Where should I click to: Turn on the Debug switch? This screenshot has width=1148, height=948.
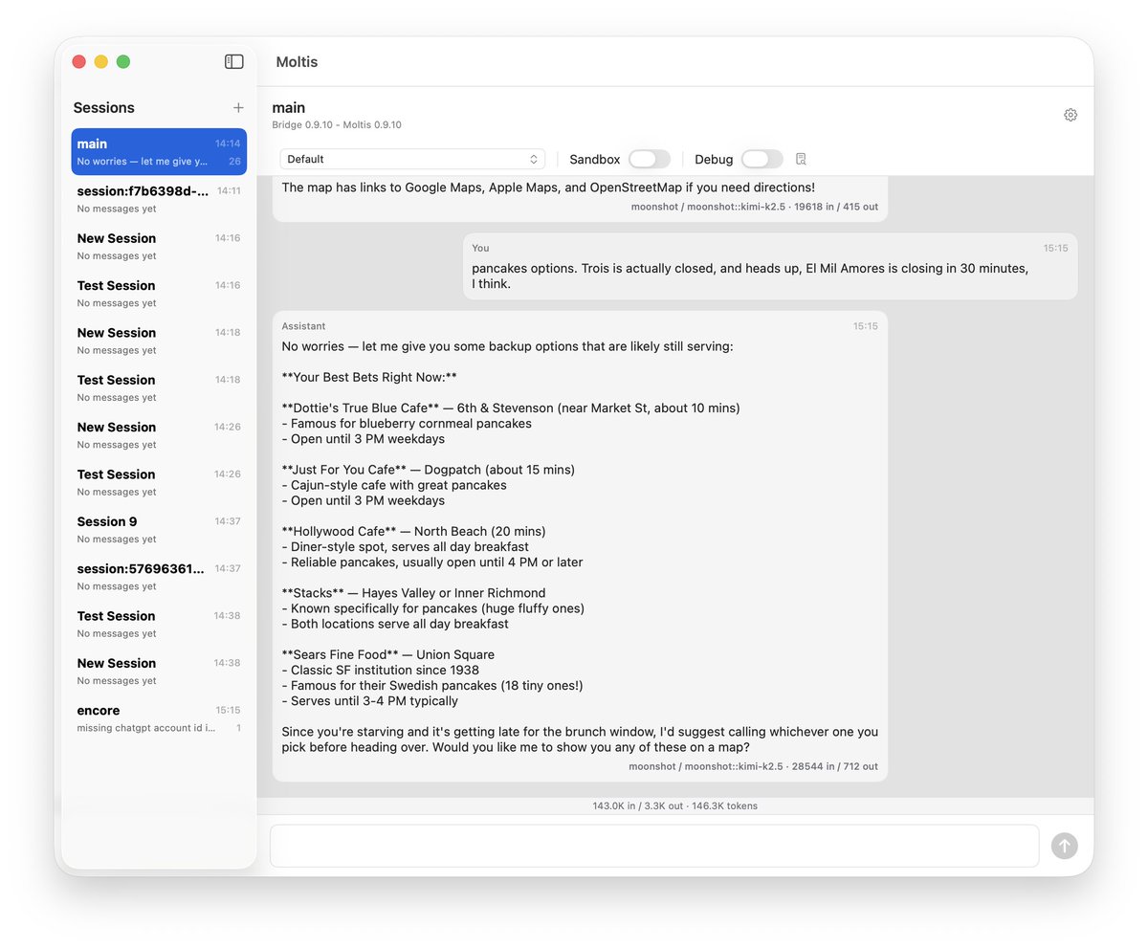(x=762, y=159)
